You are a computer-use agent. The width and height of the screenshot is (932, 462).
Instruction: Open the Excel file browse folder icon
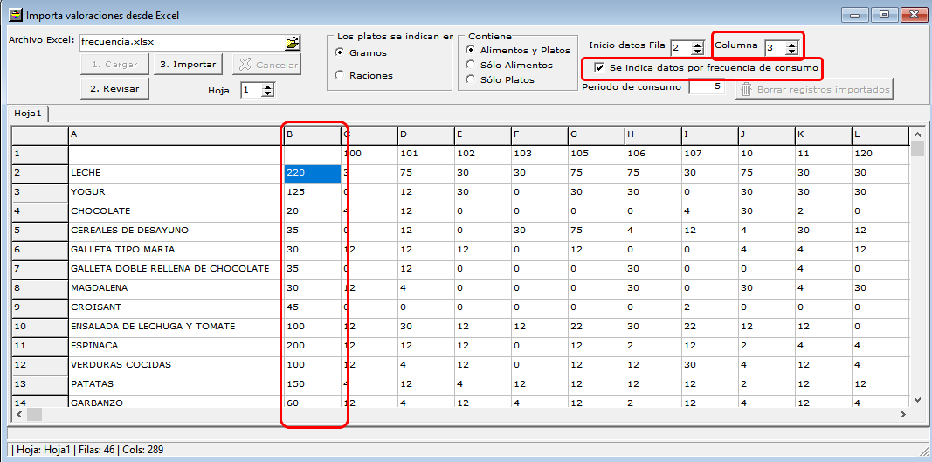[293, 42]
